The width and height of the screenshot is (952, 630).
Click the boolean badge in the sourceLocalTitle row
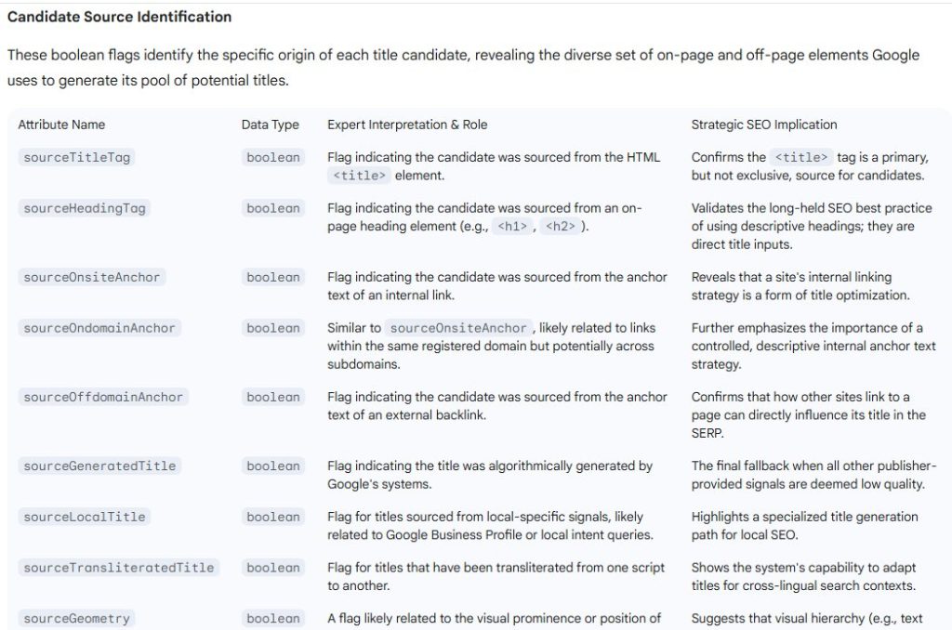click(x=273, y=518)
